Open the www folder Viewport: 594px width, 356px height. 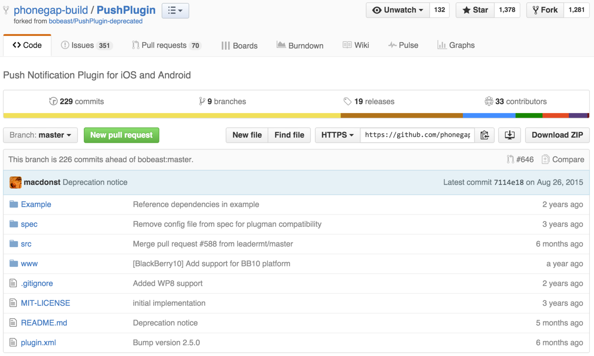pyautogui.click(x=29, y=263)
